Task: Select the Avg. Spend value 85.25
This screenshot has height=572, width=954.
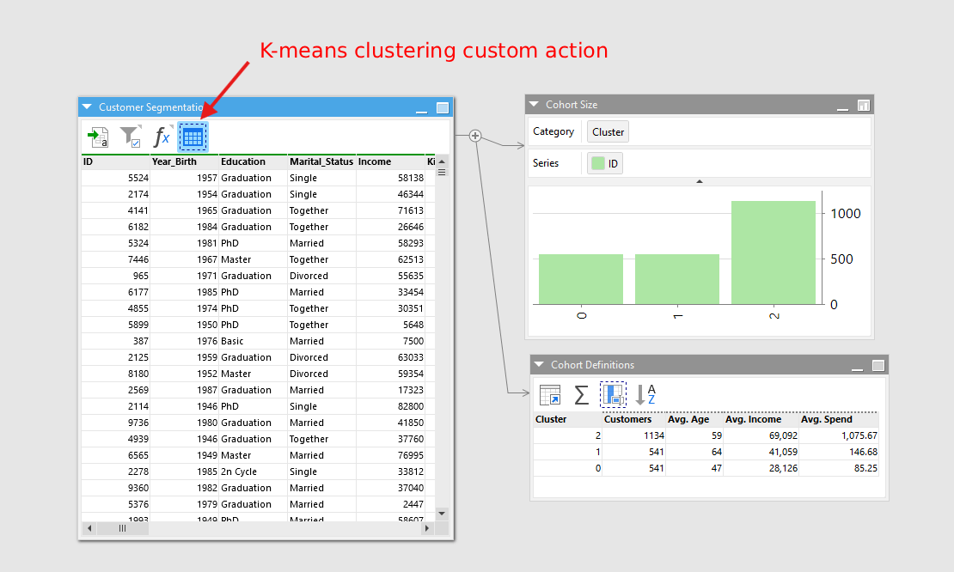Action: 838,469
